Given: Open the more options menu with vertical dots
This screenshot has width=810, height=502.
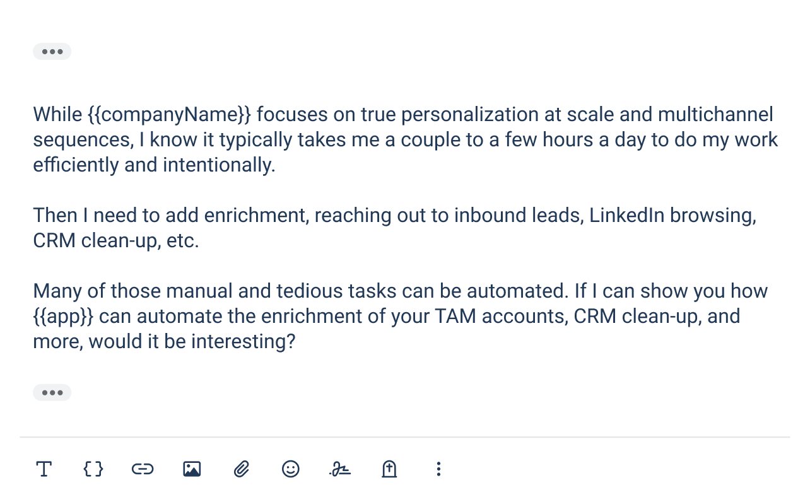Looking at the screenshot, I should point(438,469).
